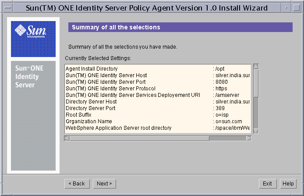This screenshot has width=304, height=196.
Task: Click the horizontal scrollbar right arrow
Action: tap(249, 139)
